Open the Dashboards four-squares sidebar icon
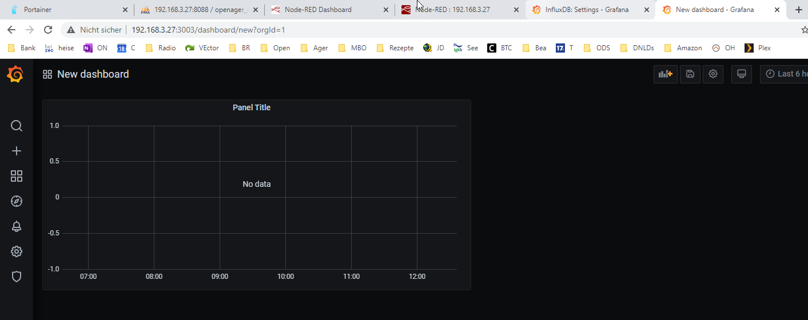 pyautogui.click(x=17, y=176)
